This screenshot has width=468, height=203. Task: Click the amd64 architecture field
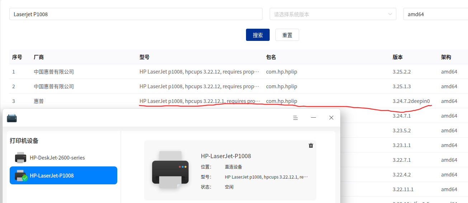tap(436, 14)
